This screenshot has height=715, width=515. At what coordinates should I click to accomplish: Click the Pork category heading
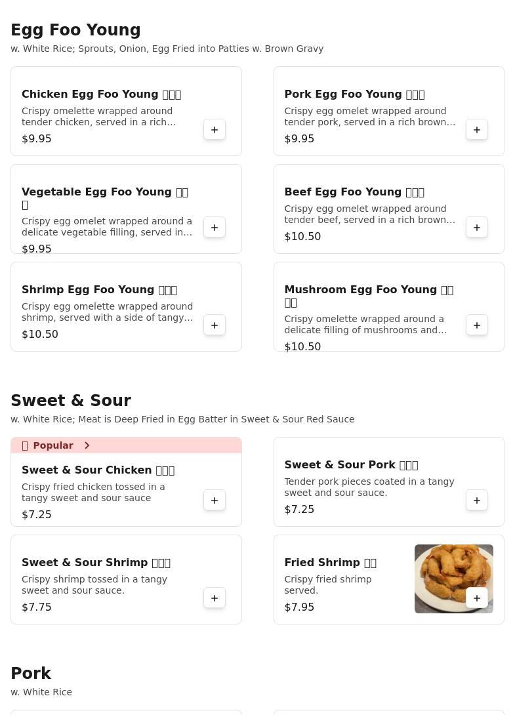click(x=31, y=674)
